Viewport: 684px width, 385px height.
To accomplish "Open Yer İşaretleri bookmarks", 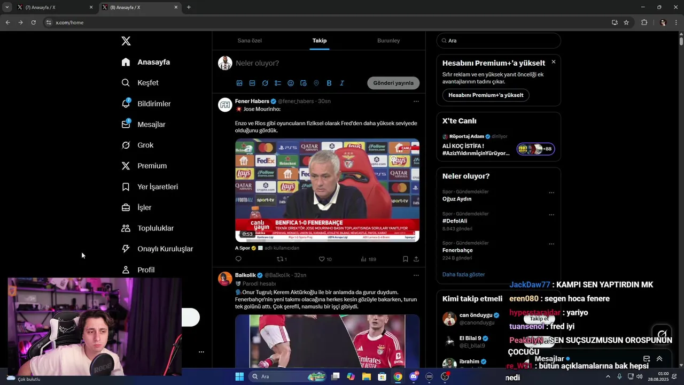I will click(x=150, y=187).
